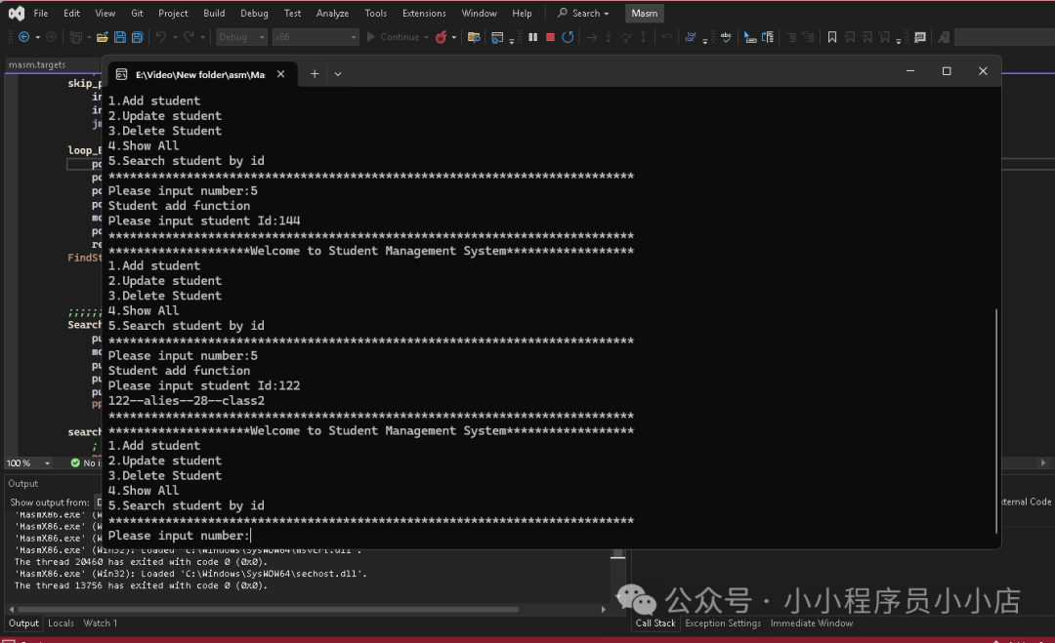Click the Hot Reload flame icon

[x=442, y=37]
